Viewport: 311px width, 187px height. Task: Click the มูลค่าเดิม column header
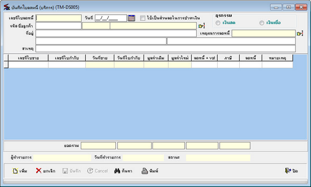coord(156,58)
